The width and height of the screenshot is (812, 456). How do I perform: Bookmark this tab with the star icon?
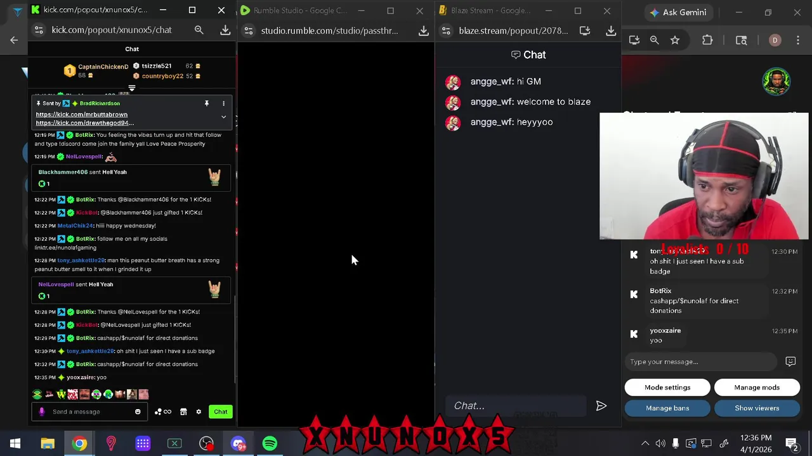[x=675, y=40]
